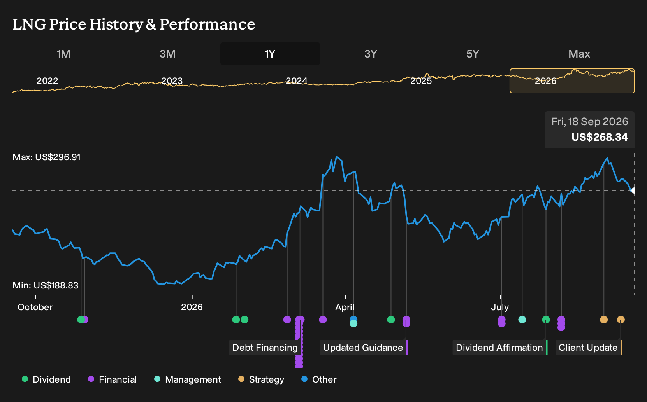
Task: Click the green dividend marker in October
Action: click(81, 320)
